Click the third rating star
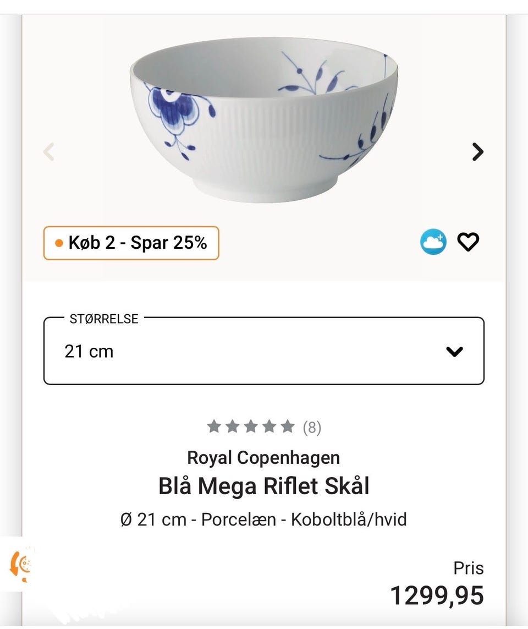Screen dimensions: 528x629 (251, 426)
